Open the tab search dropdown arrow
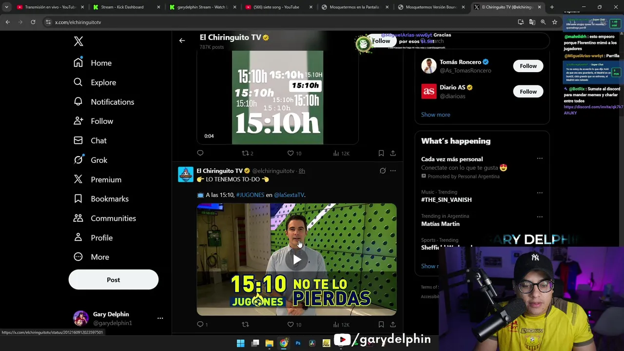 [6, 7]
